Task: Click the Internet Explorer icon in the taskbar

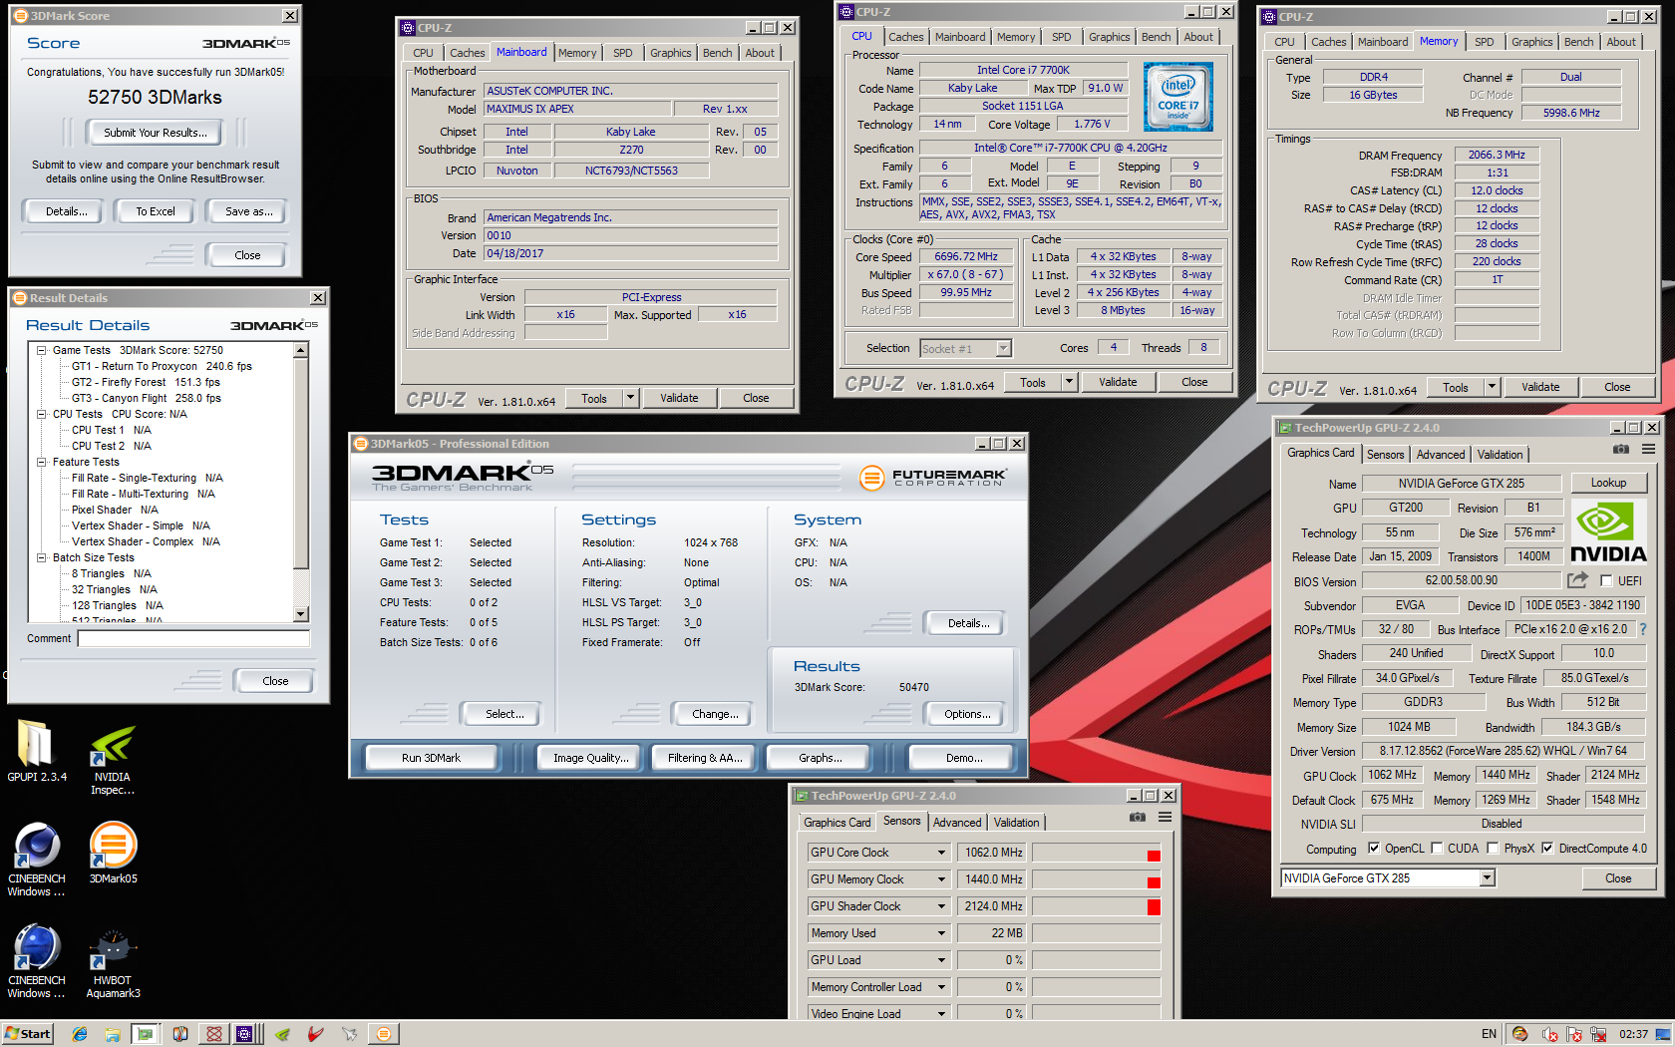Action: tap(80, 1034)
